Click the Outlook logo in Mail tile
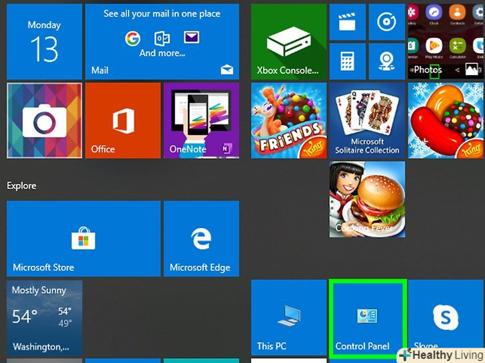The image size is (485, 363). (162, 39)
